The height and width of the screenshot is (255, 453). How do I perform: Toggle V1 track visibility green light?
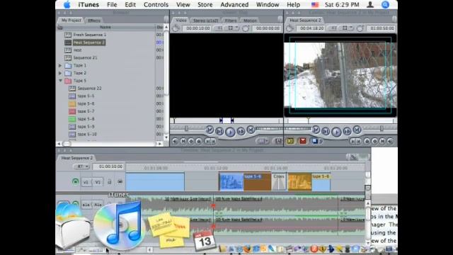pyautogui.click(x=76, y=182)
